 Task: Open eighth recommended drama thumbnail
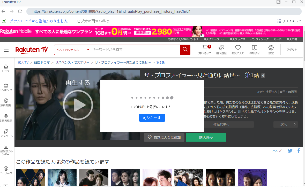(x=252, y=178)
